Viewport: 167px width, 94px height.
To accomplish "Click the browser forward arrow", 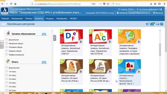I will [7, 4].
